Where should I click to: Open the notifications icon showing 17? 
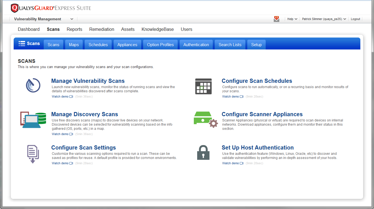(276, 19)
